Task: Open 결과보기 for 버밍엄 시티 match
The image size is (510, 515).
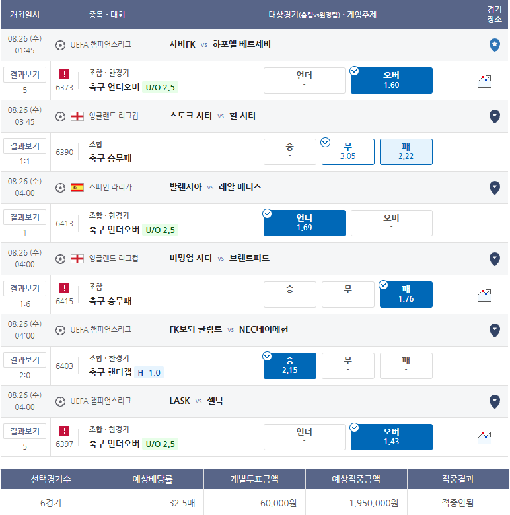Action: (x=24, y=289)
